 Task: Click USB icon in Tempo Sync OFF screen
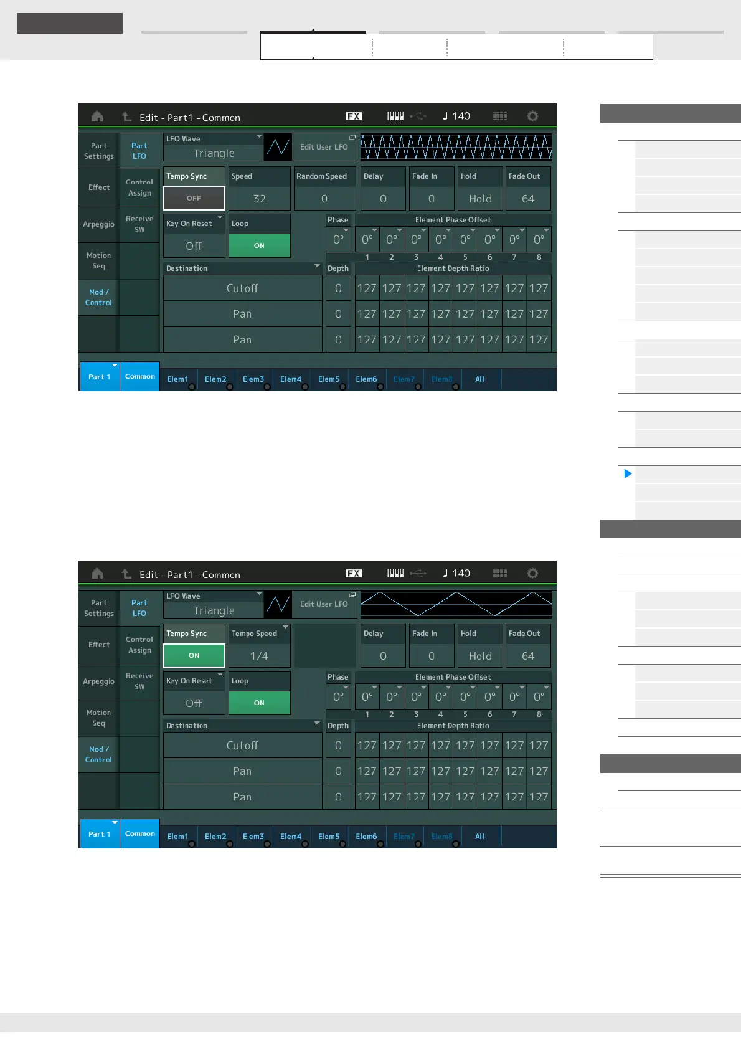point(418,116)
